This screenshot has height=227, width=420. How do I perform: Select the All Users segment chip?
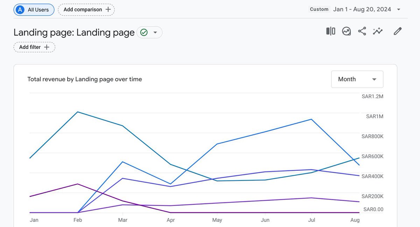(34, 10)
